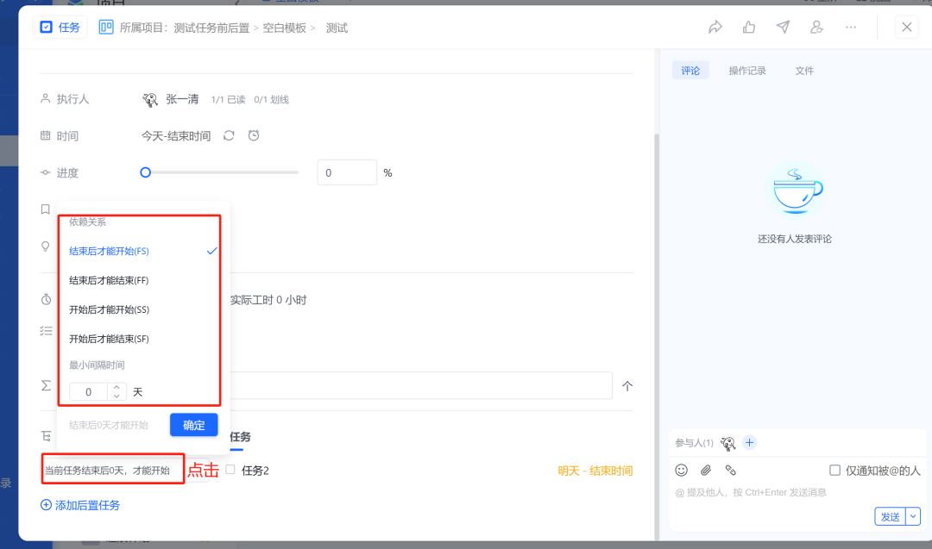Switch to the 评论 tab
Image resolution: width=932 pixels, height=549 pixels.
point(690,71)
